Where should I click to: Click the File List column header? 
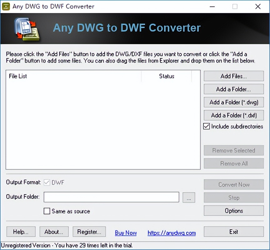pyautogui.click(x=73, y=76)
